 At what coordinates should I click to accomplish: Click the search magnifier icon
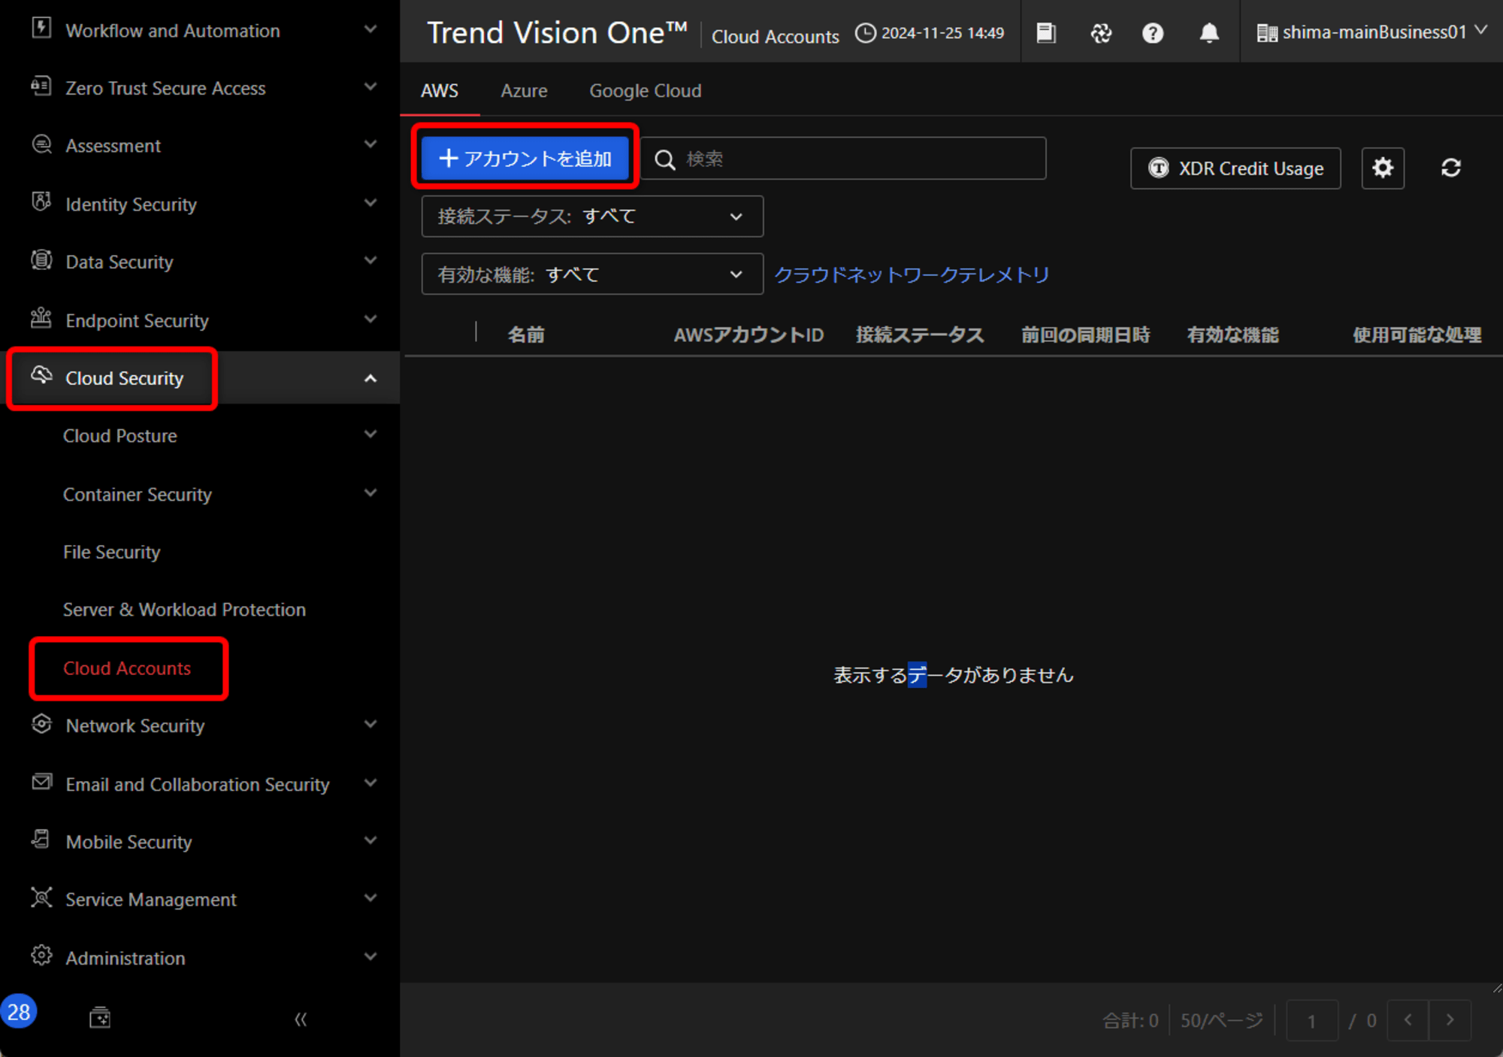click(x=664, y=159)
